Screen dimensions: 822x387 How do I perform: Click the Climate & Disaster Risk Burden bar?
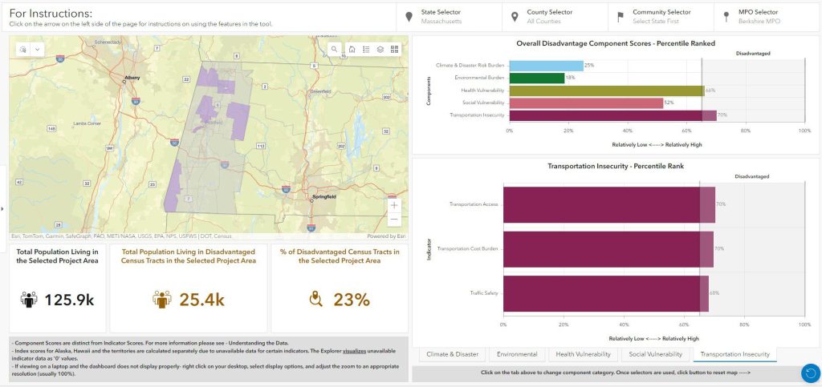click(x=546, y=66)
